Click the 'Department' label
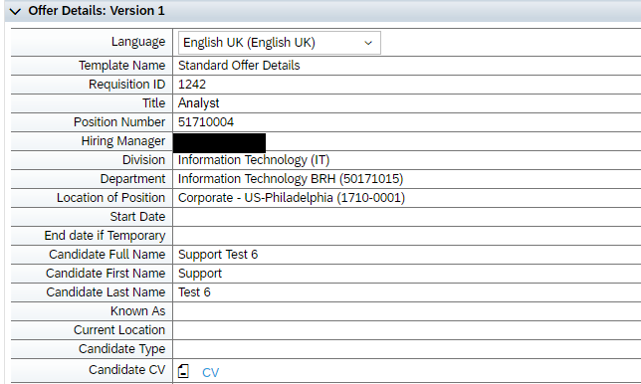641x384 pixels. [132, 179]
